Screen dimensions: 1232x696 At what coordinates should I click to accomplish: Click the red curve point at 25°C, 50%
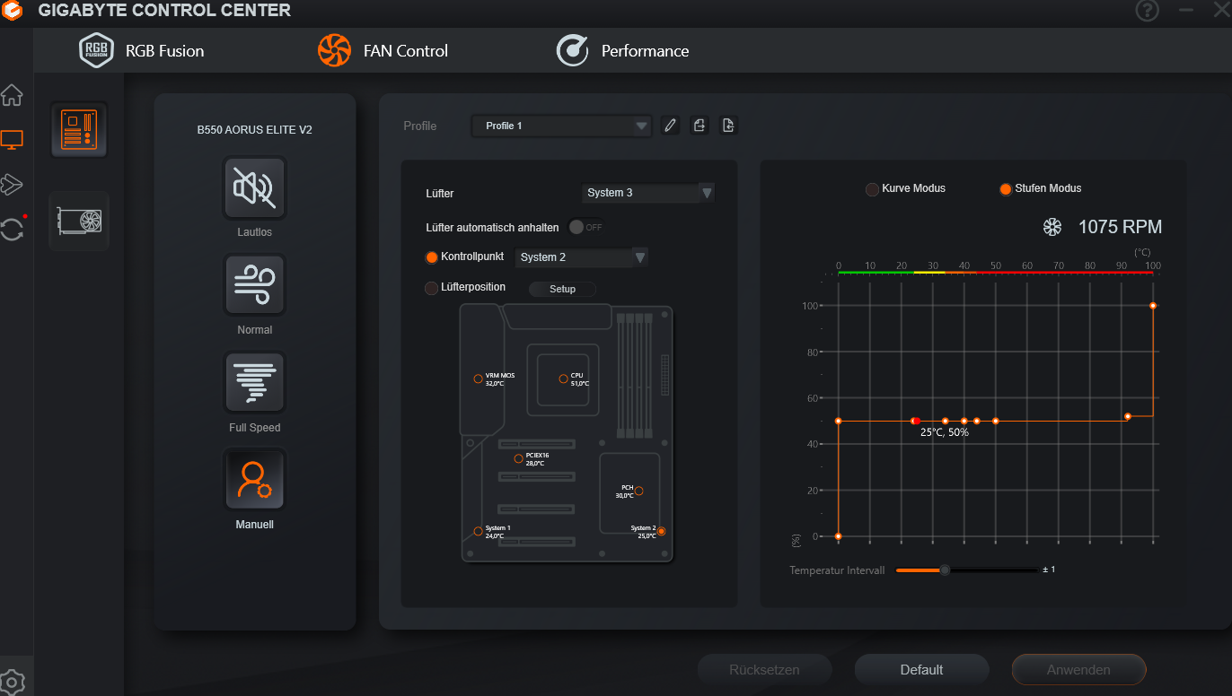point(916,421)
